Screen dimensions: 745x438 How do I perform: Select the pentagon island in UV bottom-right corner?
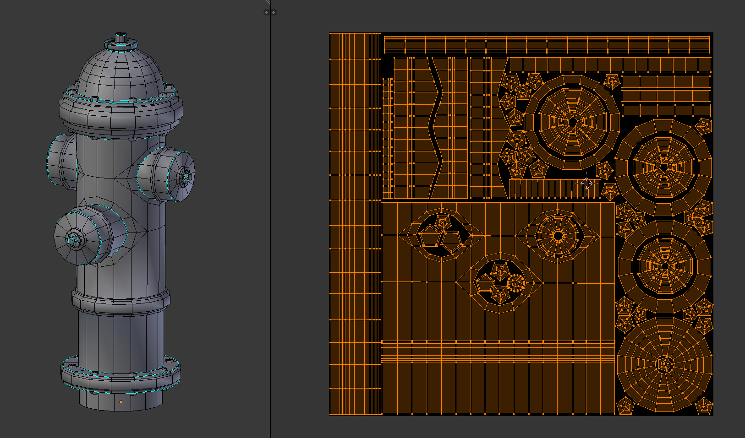point(703,406)
